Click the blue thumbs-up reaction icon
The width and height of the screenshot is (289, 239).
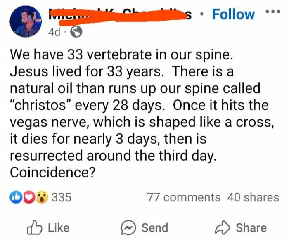[15, 197]
